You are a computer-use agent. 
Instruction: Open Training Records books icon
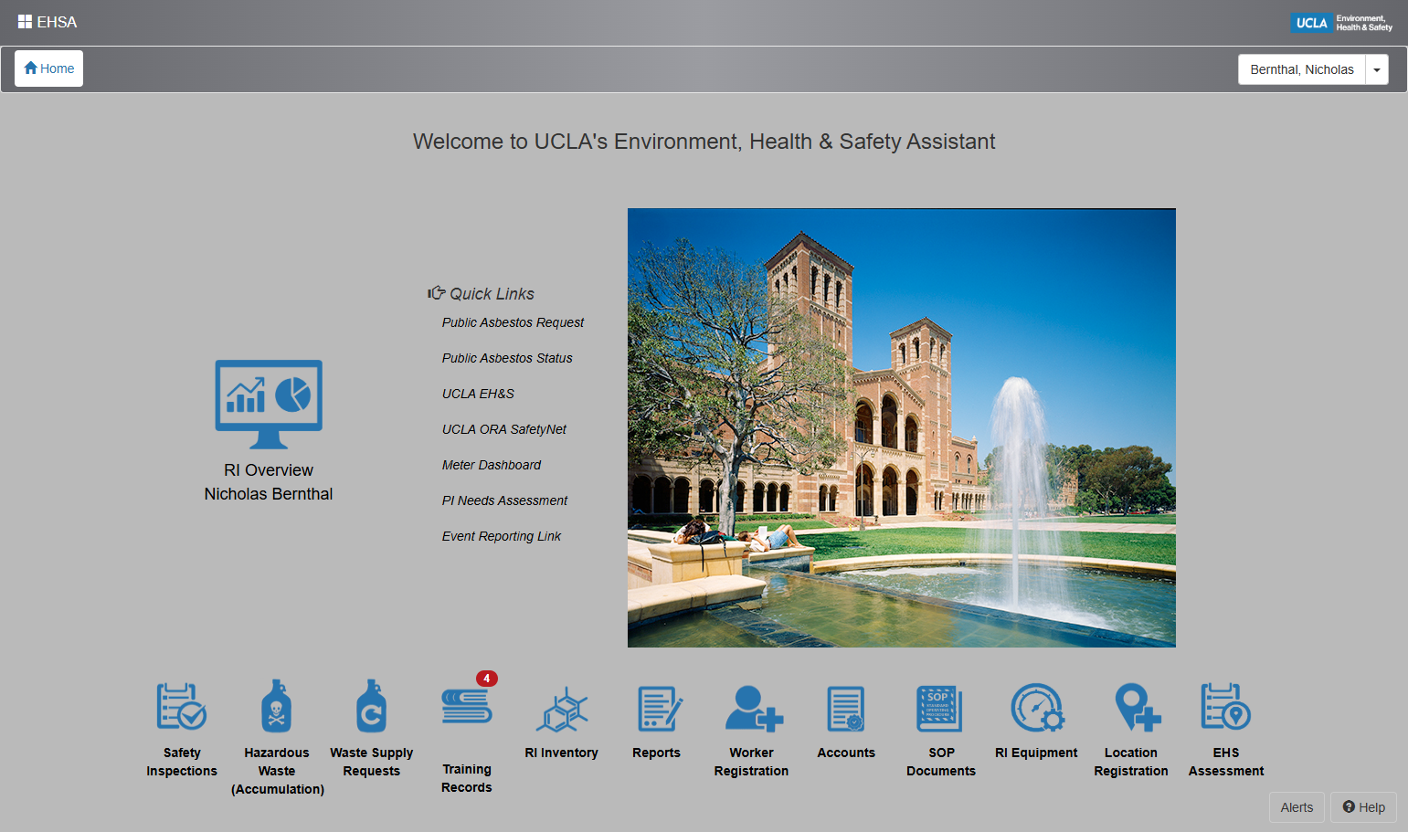point(466,706)
